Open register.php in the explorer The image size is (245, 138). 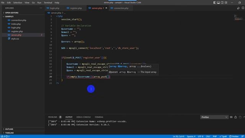click(x=23, y=31)
